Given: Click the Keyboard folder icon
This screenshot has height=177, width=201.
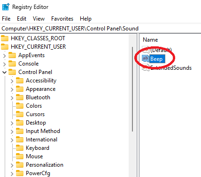Looking at the screenshot, I should coord(20,148).
